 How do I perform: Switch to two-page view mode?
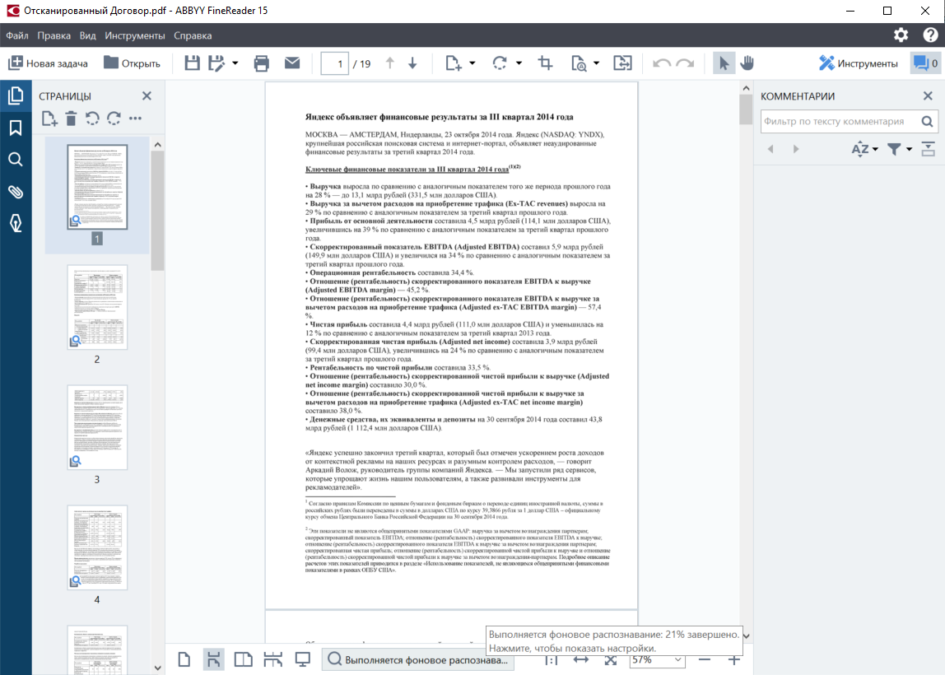point(243,659)
